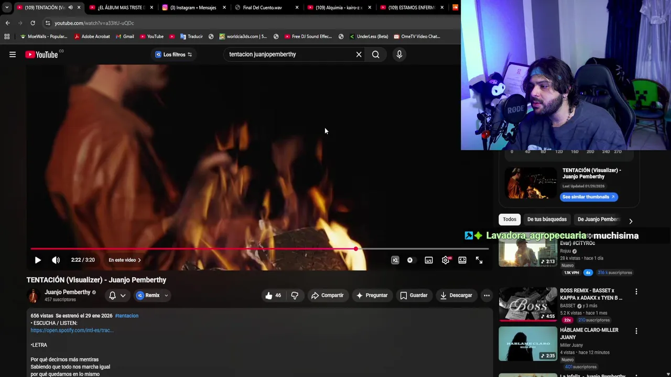This screenshot has width=671, height=377.
Task: Switch to Final Del Cuento.wav tab
Action: click(x=267, y=7)
